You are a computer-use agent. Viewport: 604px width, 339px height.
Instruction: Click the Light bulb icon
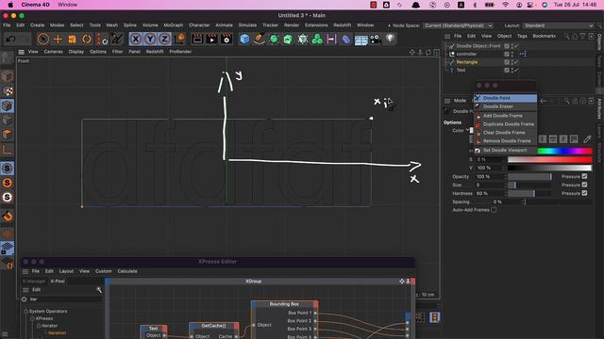point(390,39)
